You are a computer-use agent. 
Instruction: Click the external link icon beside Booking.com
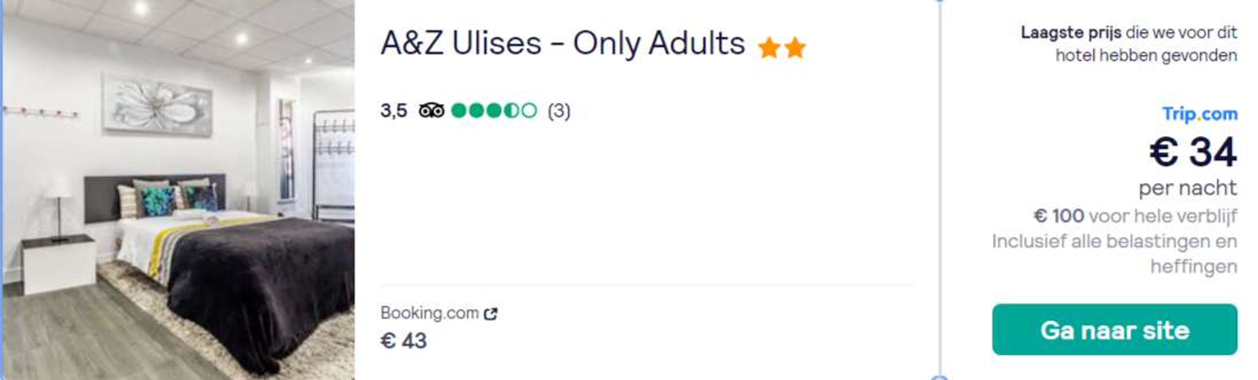(490, 314)
